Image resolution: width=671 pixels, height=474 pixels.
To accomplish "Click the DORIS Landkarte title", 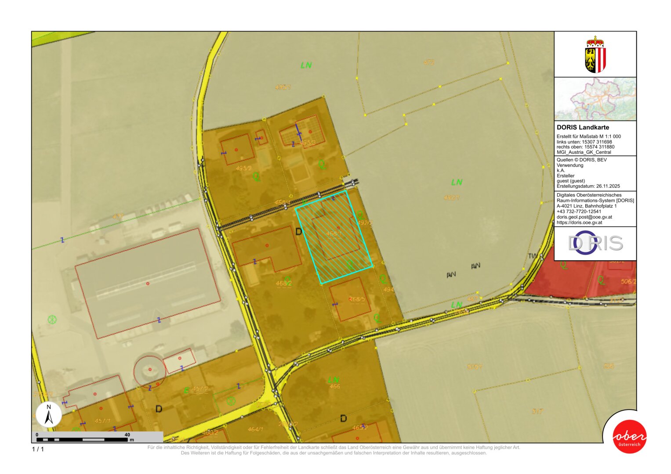I will pos(583,127).
